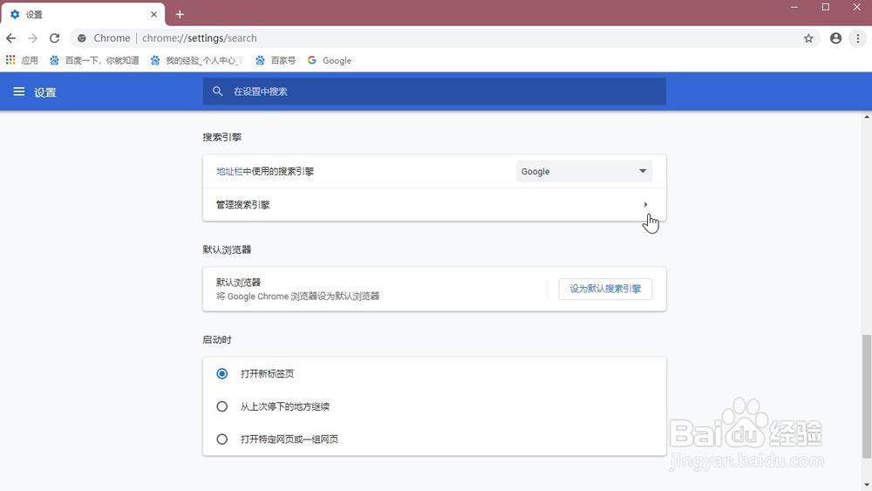Open the 应用 apps shortcut
Screen dimensions: 872x491
22,60
